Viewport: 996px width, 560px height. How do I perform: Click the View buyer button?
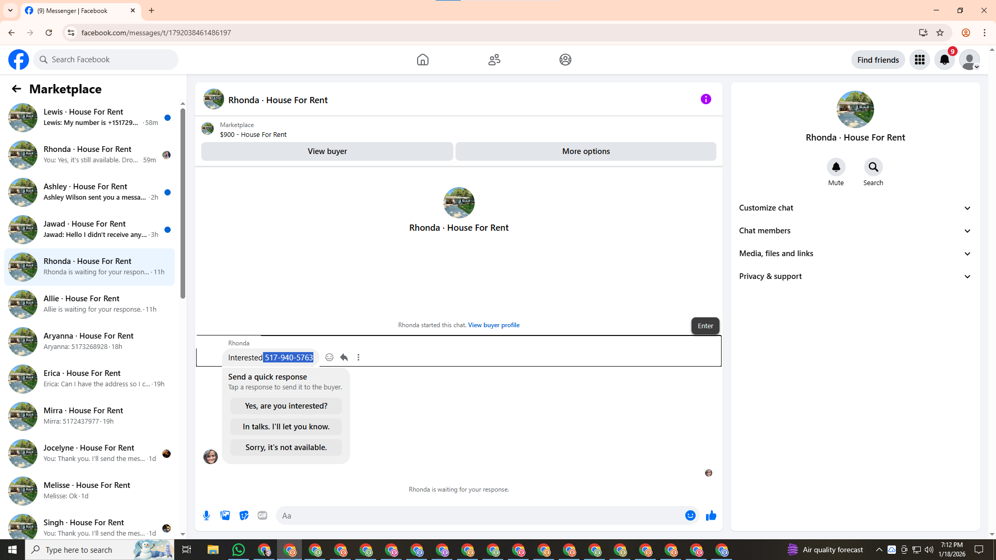point(327,151)
